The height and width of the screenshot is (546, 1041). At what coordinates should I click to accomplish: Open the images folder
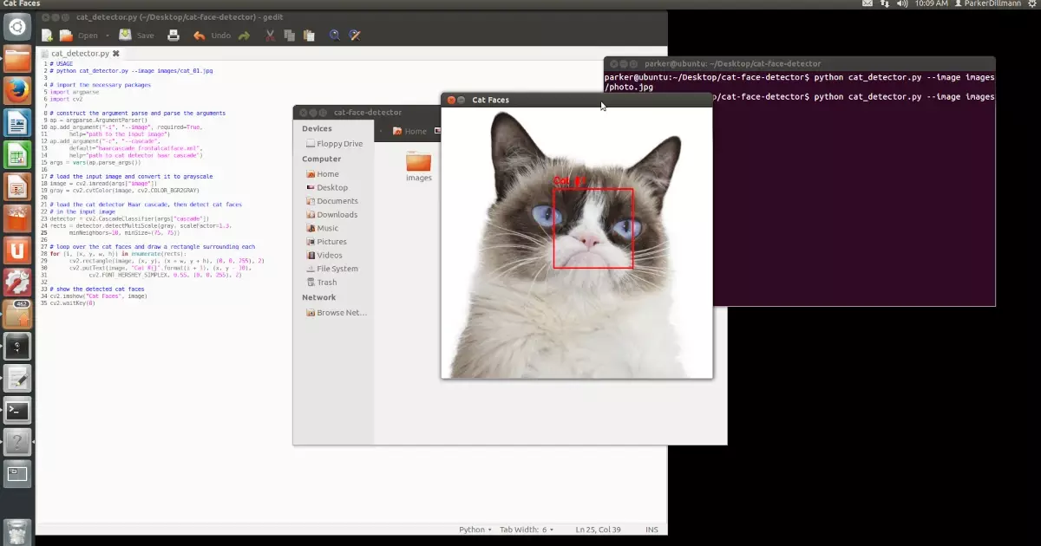[418, 165]
